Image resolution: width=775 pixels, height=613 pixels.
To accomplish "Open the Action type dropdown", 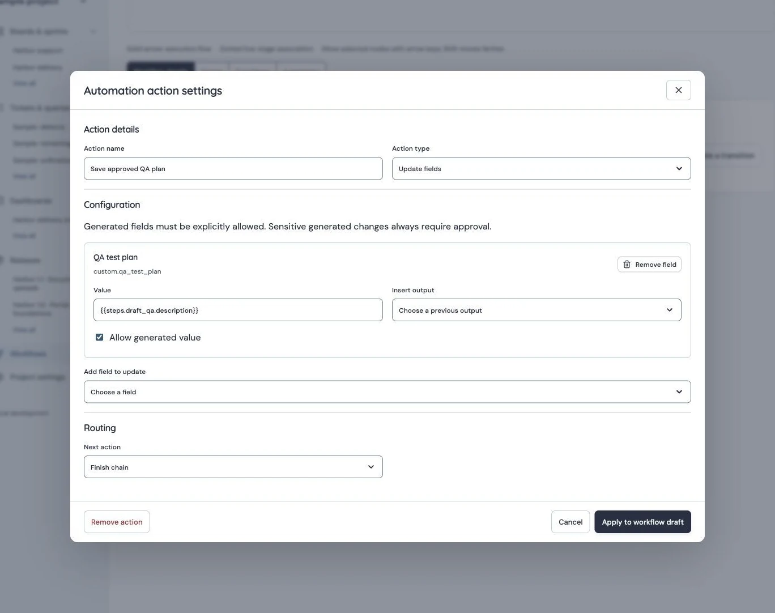I will click(541, 169).
